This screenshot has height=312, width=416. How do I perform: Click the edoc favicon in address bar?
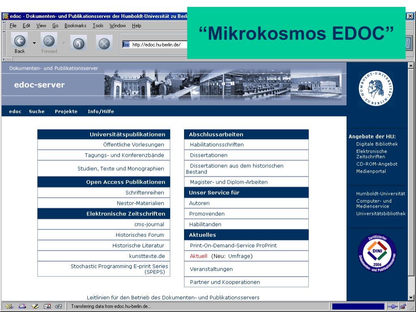pos(126,45)
